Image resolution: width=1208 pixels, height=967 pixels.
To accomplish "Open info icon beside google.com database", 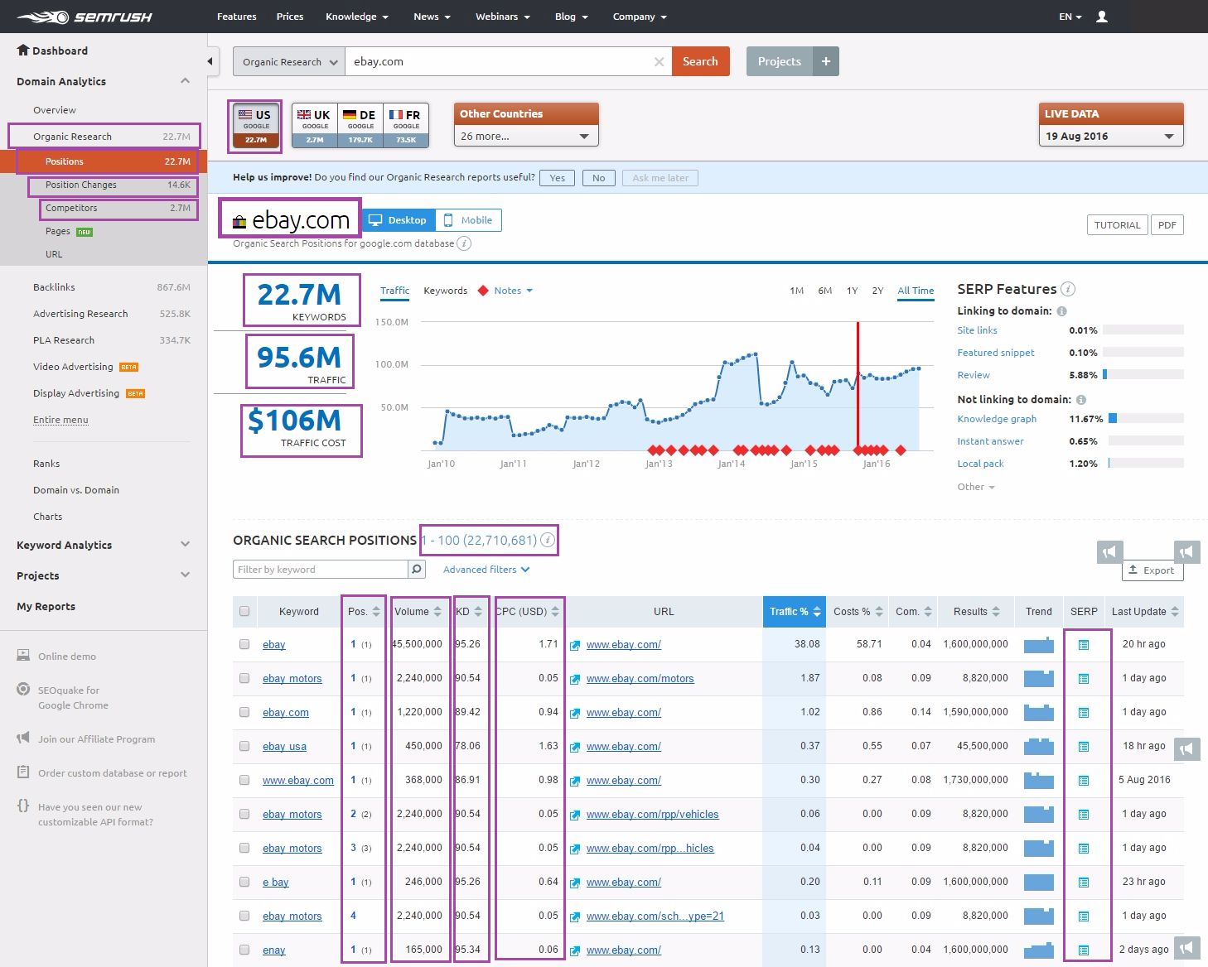I will pyautogui.click(x=465, y=243).
